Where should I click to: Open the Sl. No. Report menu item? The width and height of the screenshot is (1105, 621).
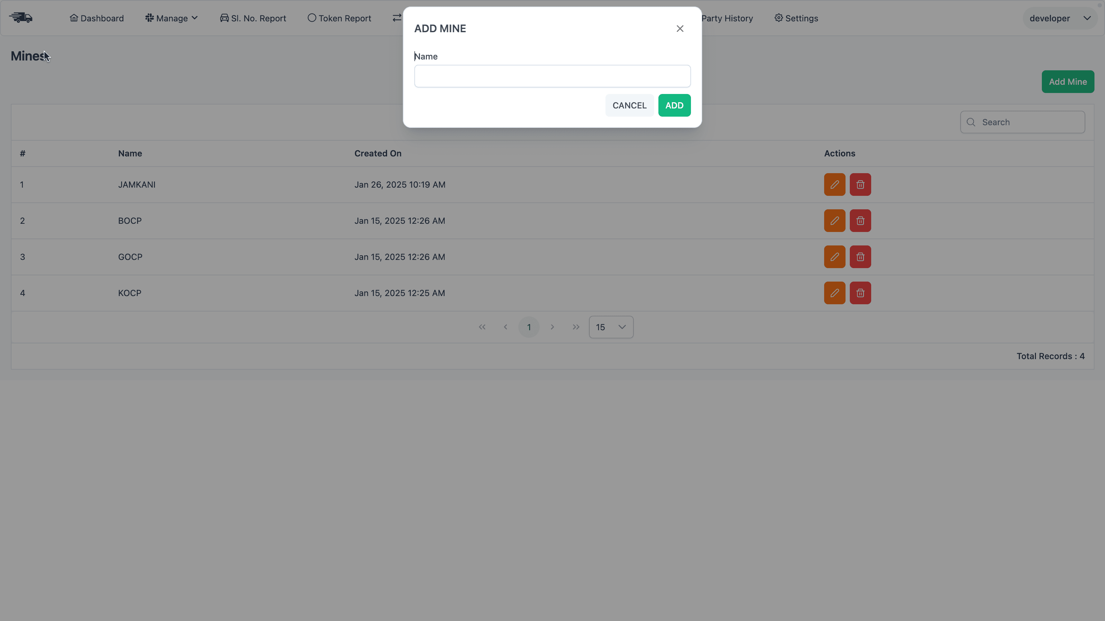pyautogui.click(x=253, y=18)
